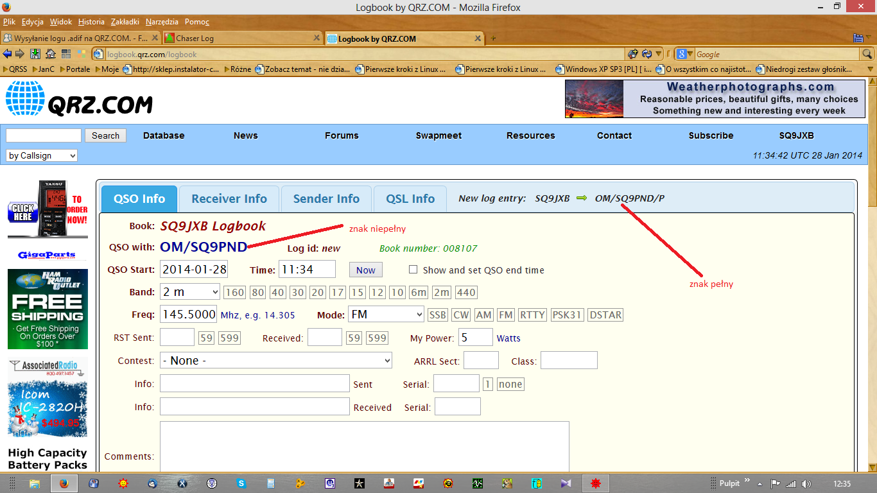The width and height of the screenshot is (877, 493).
Task: Click the gray Forward arrow in the toolbar
Action: point(20,54)
